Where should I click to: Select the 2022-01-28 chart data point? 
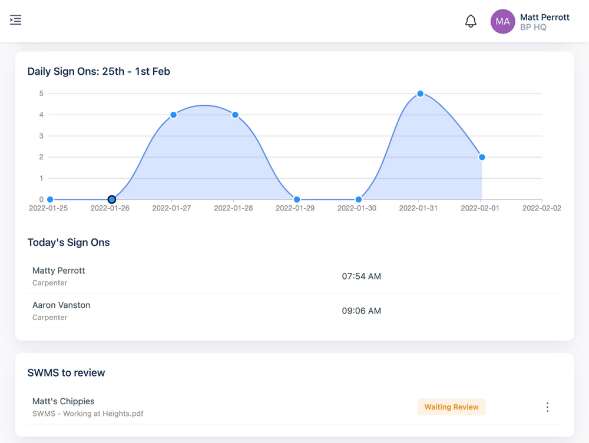235,115
